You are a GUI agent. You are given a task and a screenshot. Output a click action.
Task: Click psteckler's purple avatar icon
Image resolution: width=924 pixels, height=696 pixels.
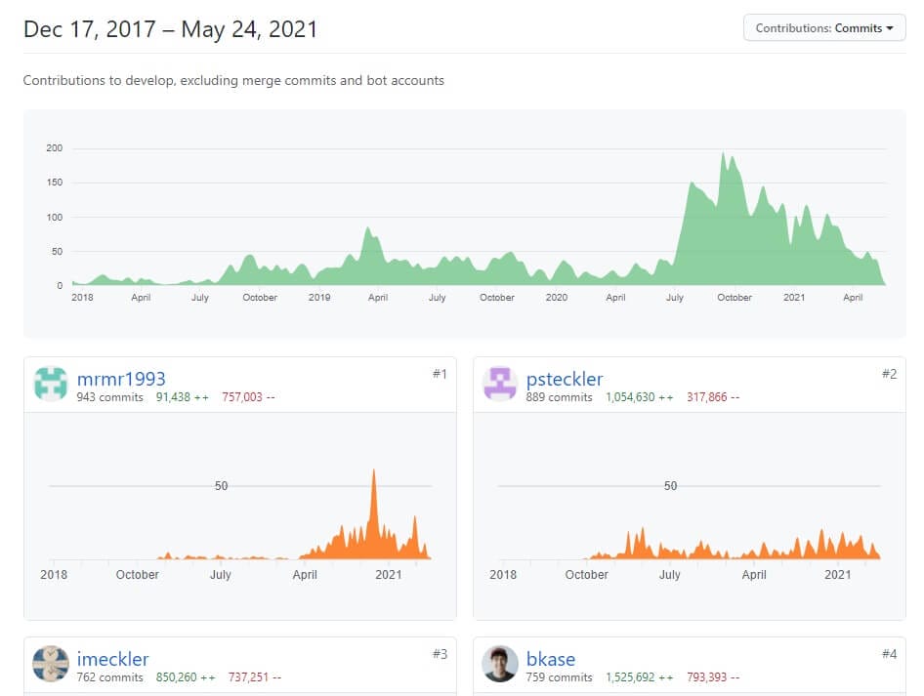point(500,385)
